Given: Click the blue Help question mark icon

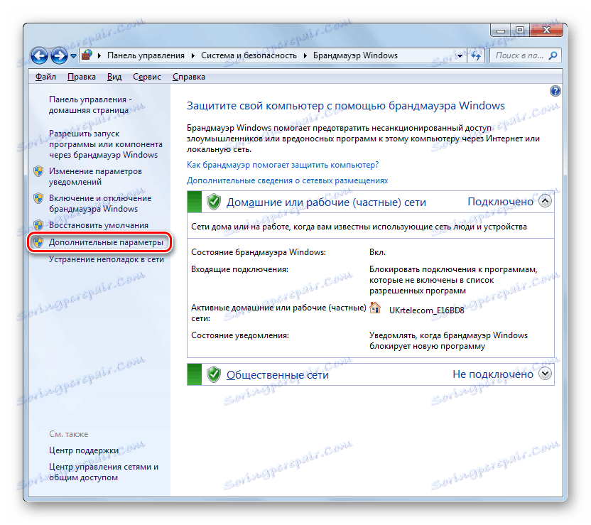Looking at the screenshot, I should click(555, 91).
